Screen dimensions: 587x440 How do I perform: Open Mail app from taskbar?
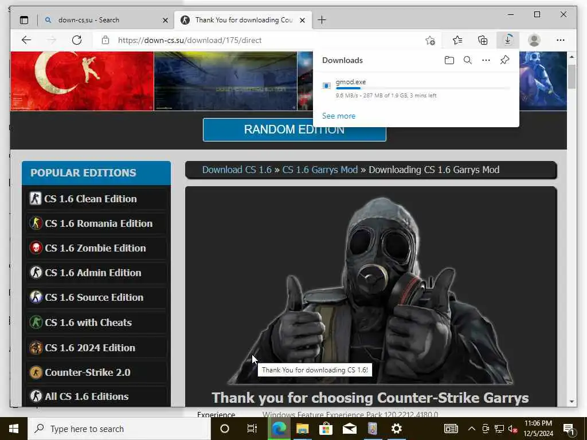(349, 429)
